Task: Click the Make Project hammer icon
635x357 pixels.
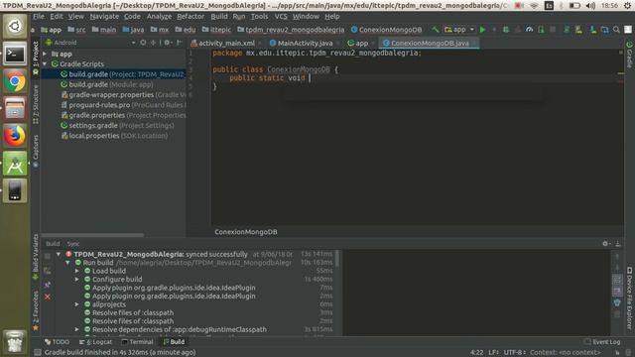Action: (x=436, y=30)
